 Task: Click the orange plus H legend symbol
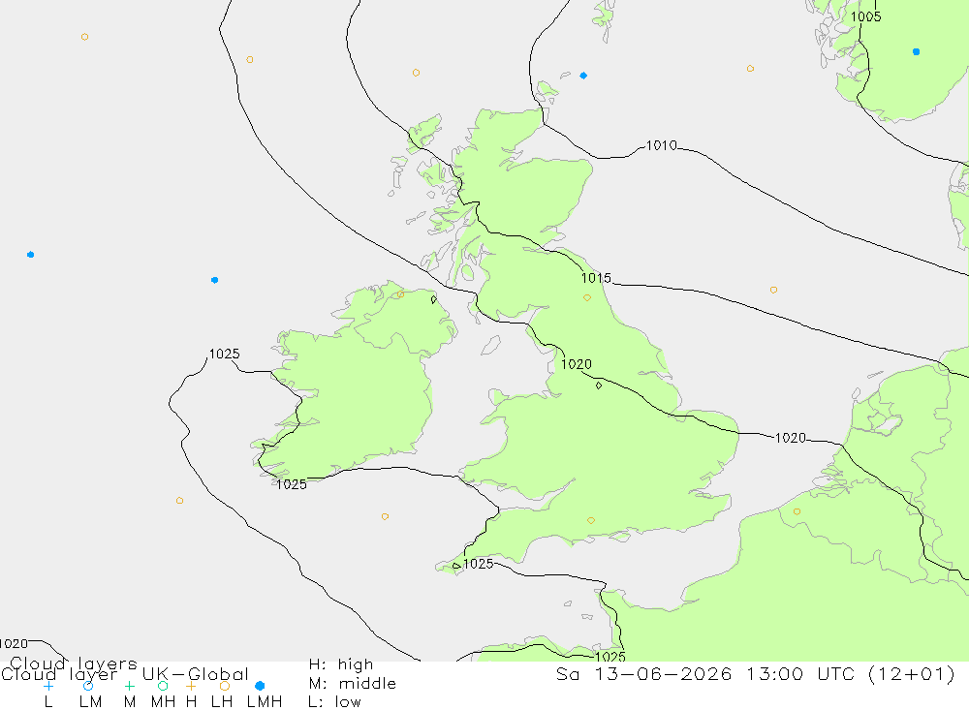point(191,686)
